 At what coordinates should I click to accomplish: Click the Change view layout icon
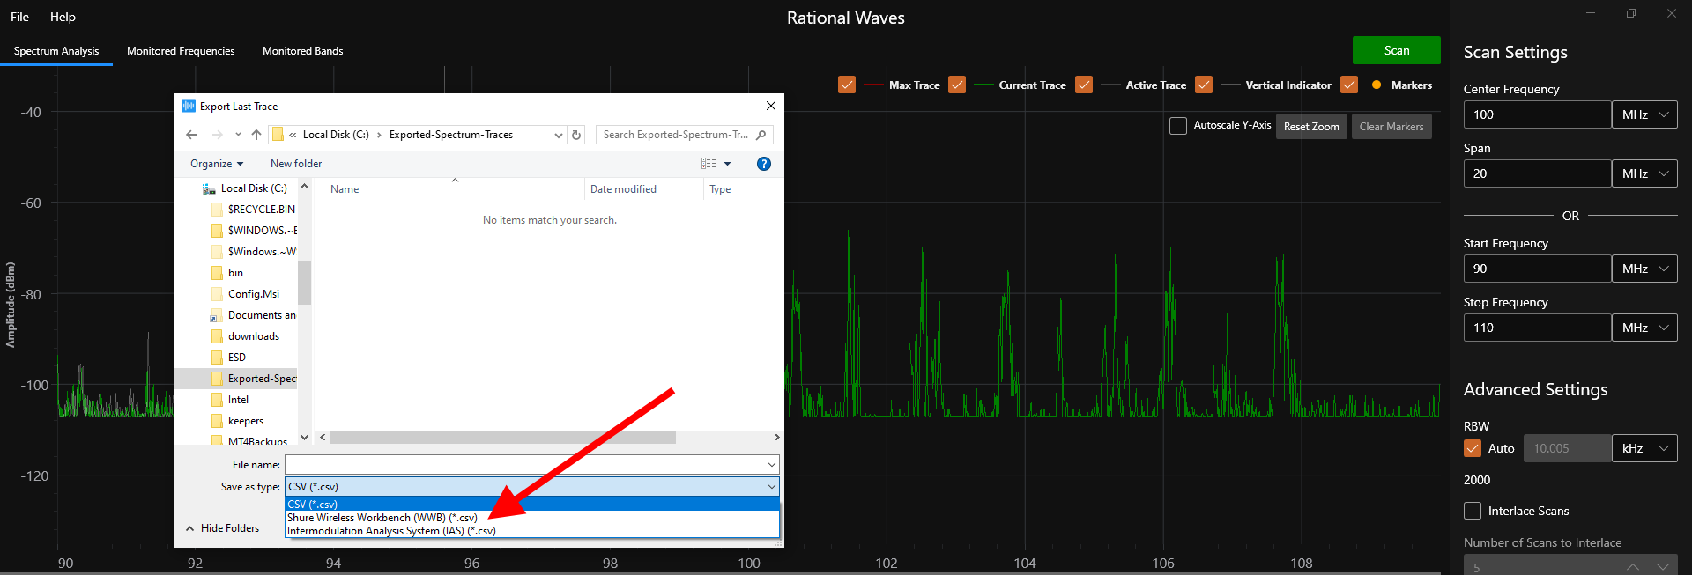click(x=709, y=164)
